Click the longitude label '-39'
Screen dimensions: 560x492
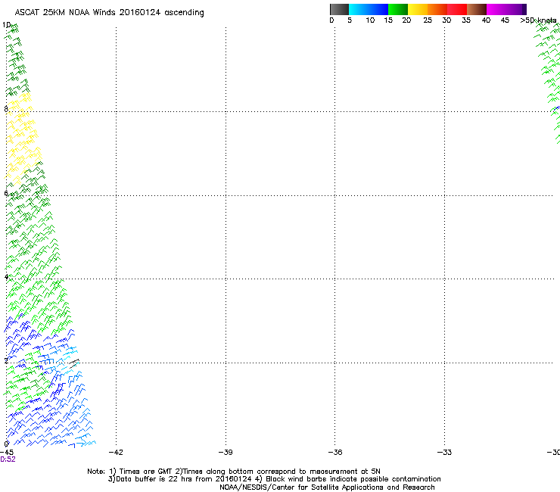tap(226, 453)
